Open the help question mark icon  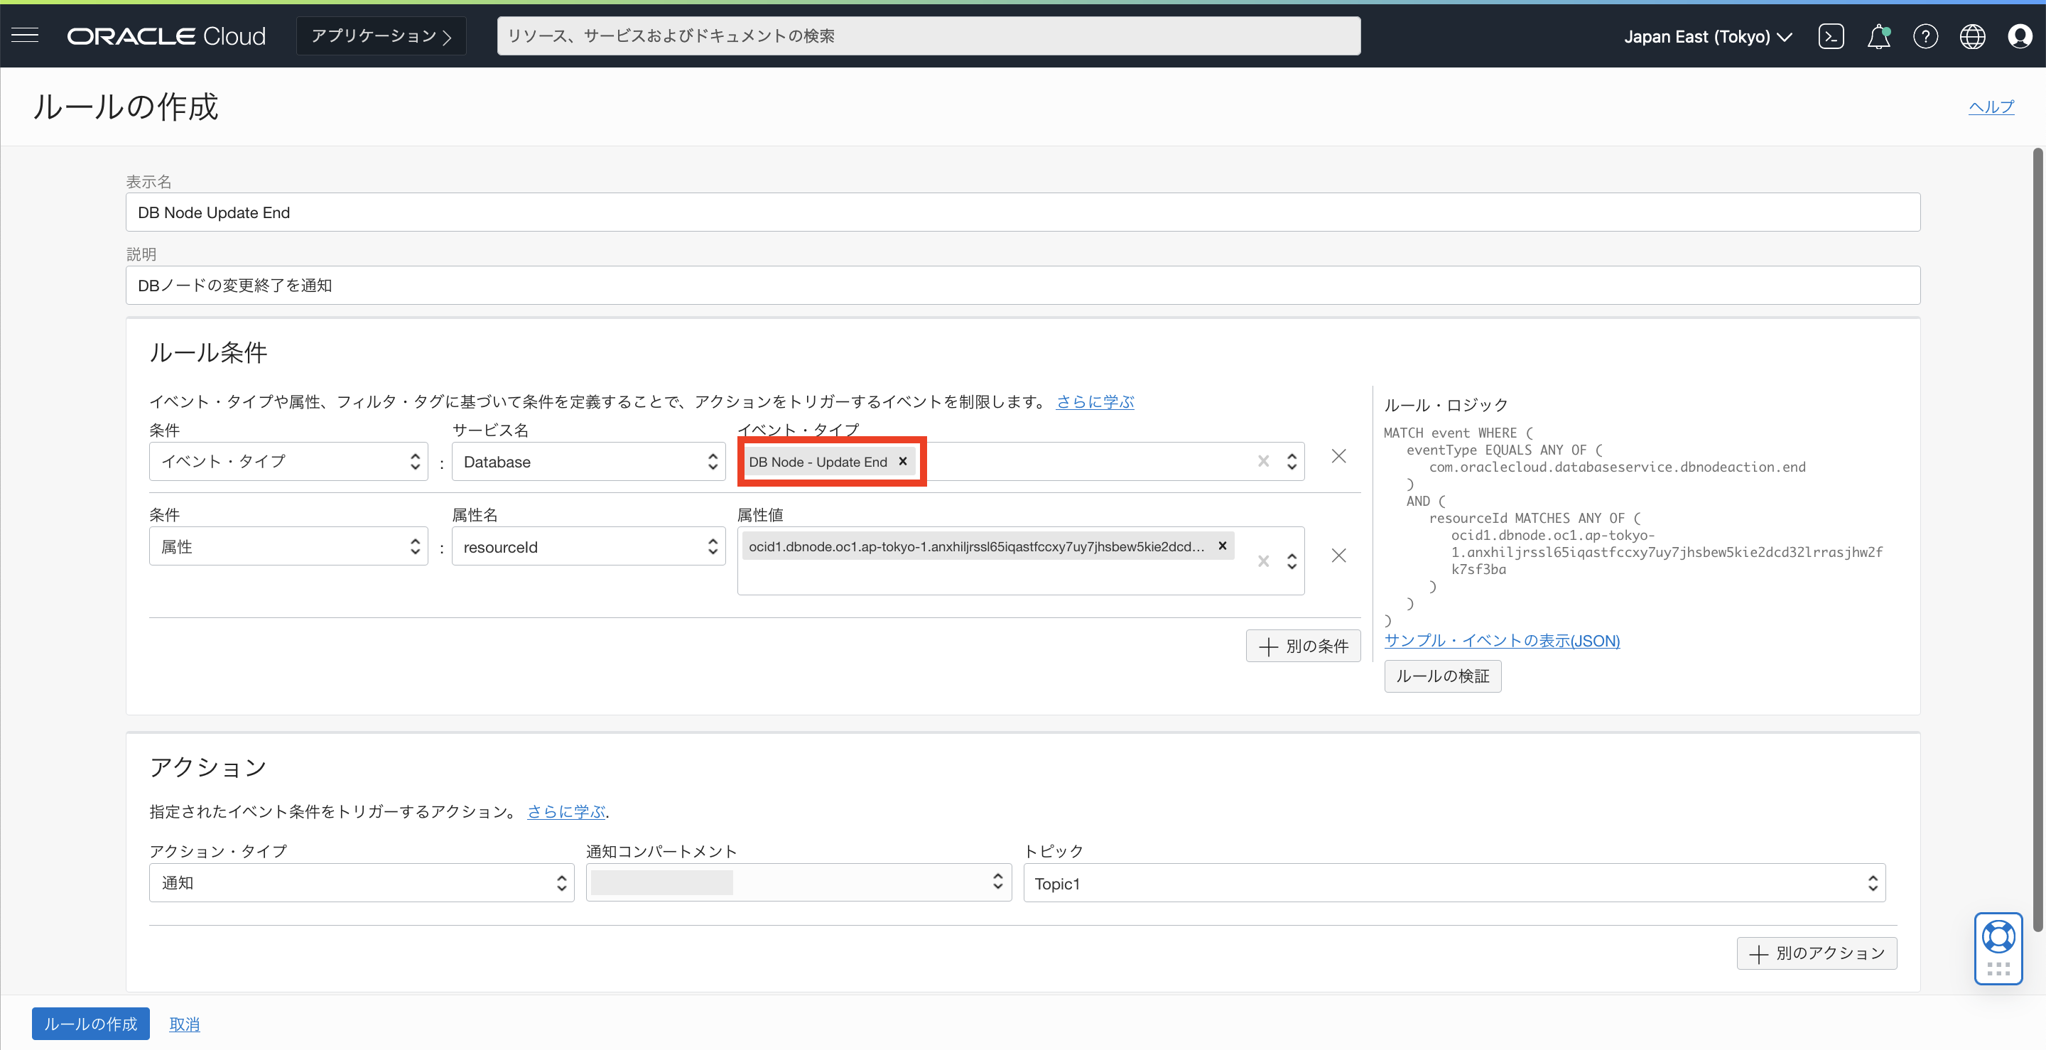pyautogui.click(x=1926, y=36)
